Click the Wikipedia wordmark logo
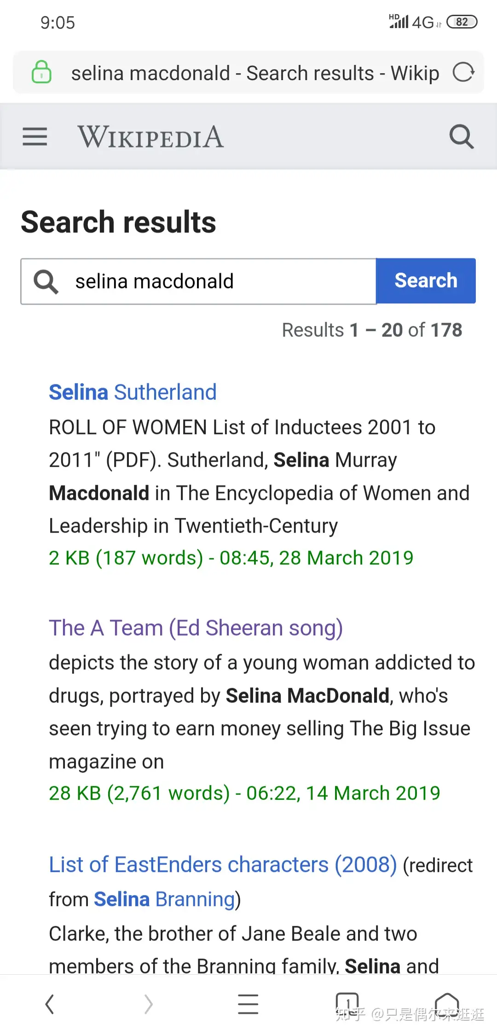This screenshot has height=1035, width=497. tap(151, 136)
